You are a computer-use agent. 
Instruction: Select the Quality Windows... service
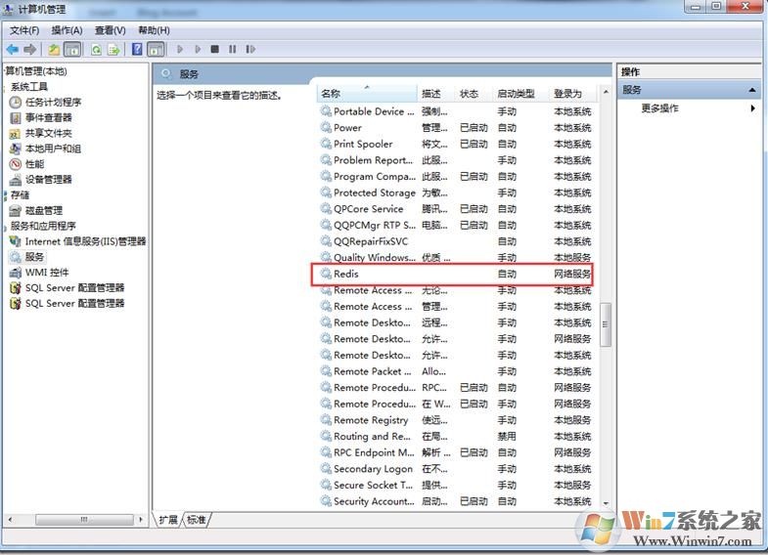456,257
